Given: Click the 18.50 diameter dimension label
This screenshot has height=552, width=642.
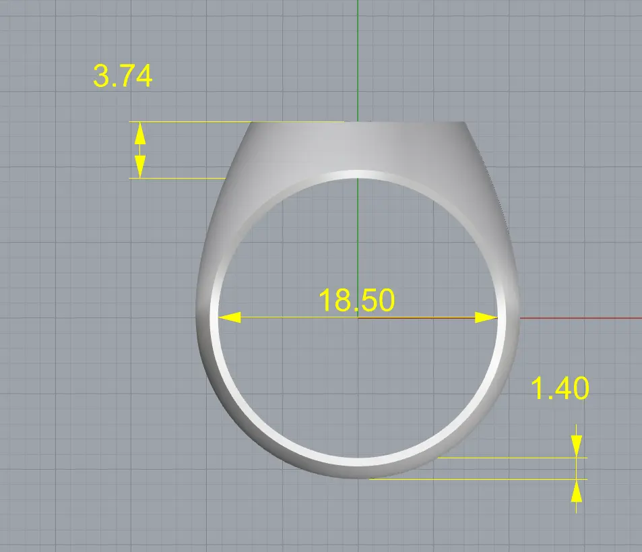Looking at the screenshot, I should [x=356, y=300].
